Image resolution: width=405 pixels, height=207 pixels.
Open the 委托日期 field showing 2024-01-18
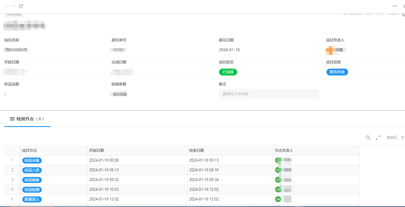229,50
